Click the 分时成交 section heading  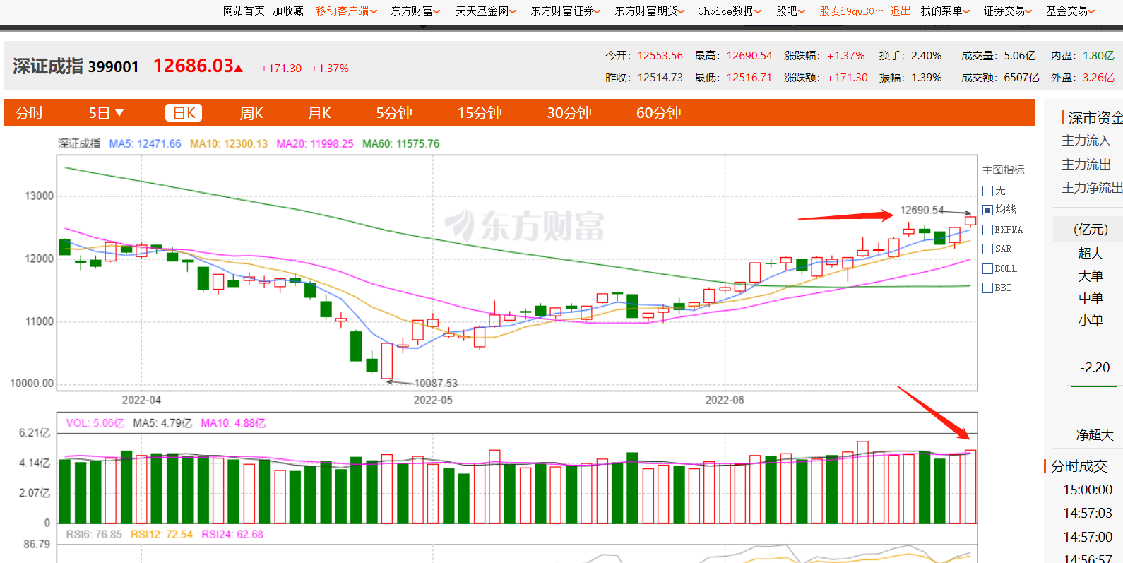click(1079, 466)
